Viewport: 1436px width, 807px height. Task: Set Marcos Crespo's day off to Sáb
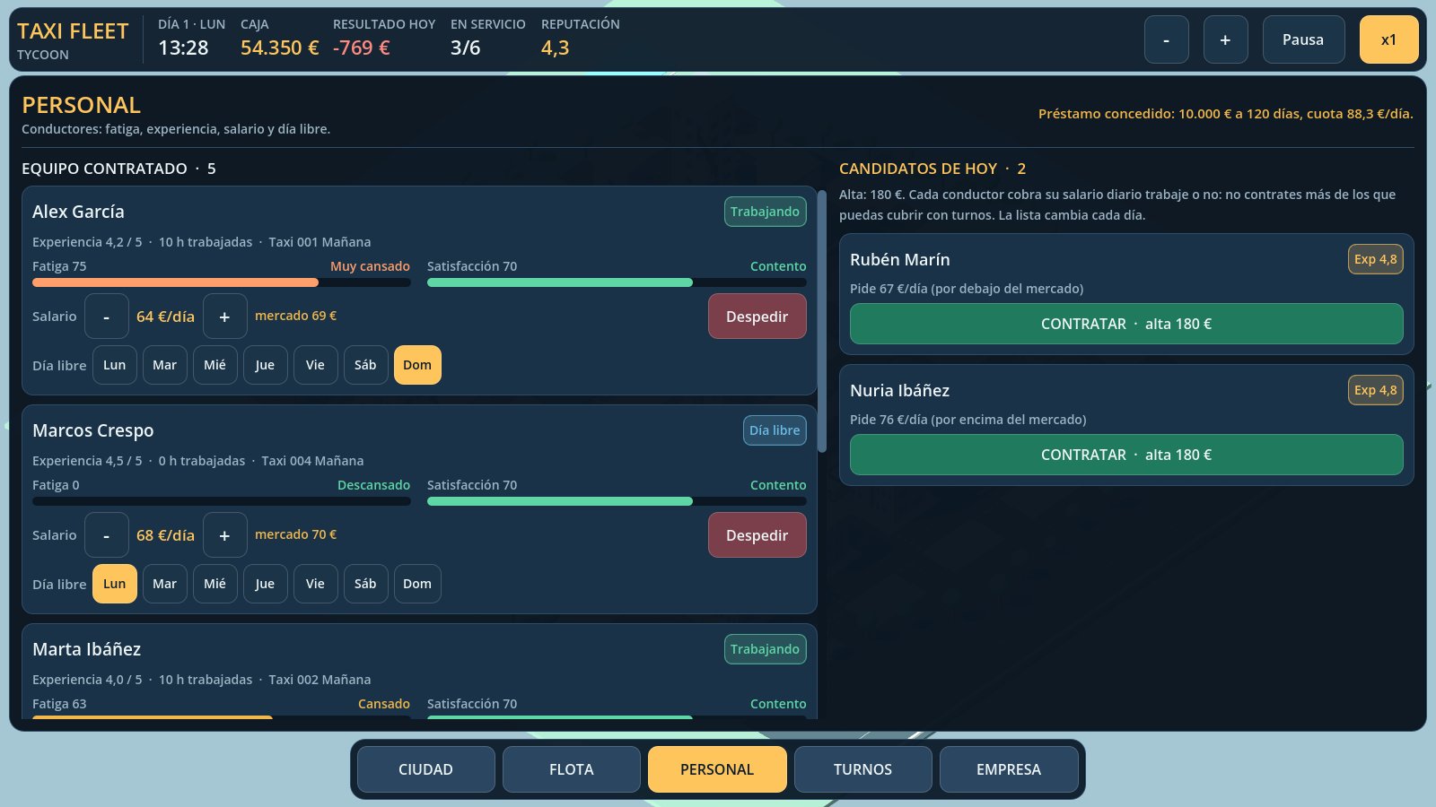coord(365,584)
